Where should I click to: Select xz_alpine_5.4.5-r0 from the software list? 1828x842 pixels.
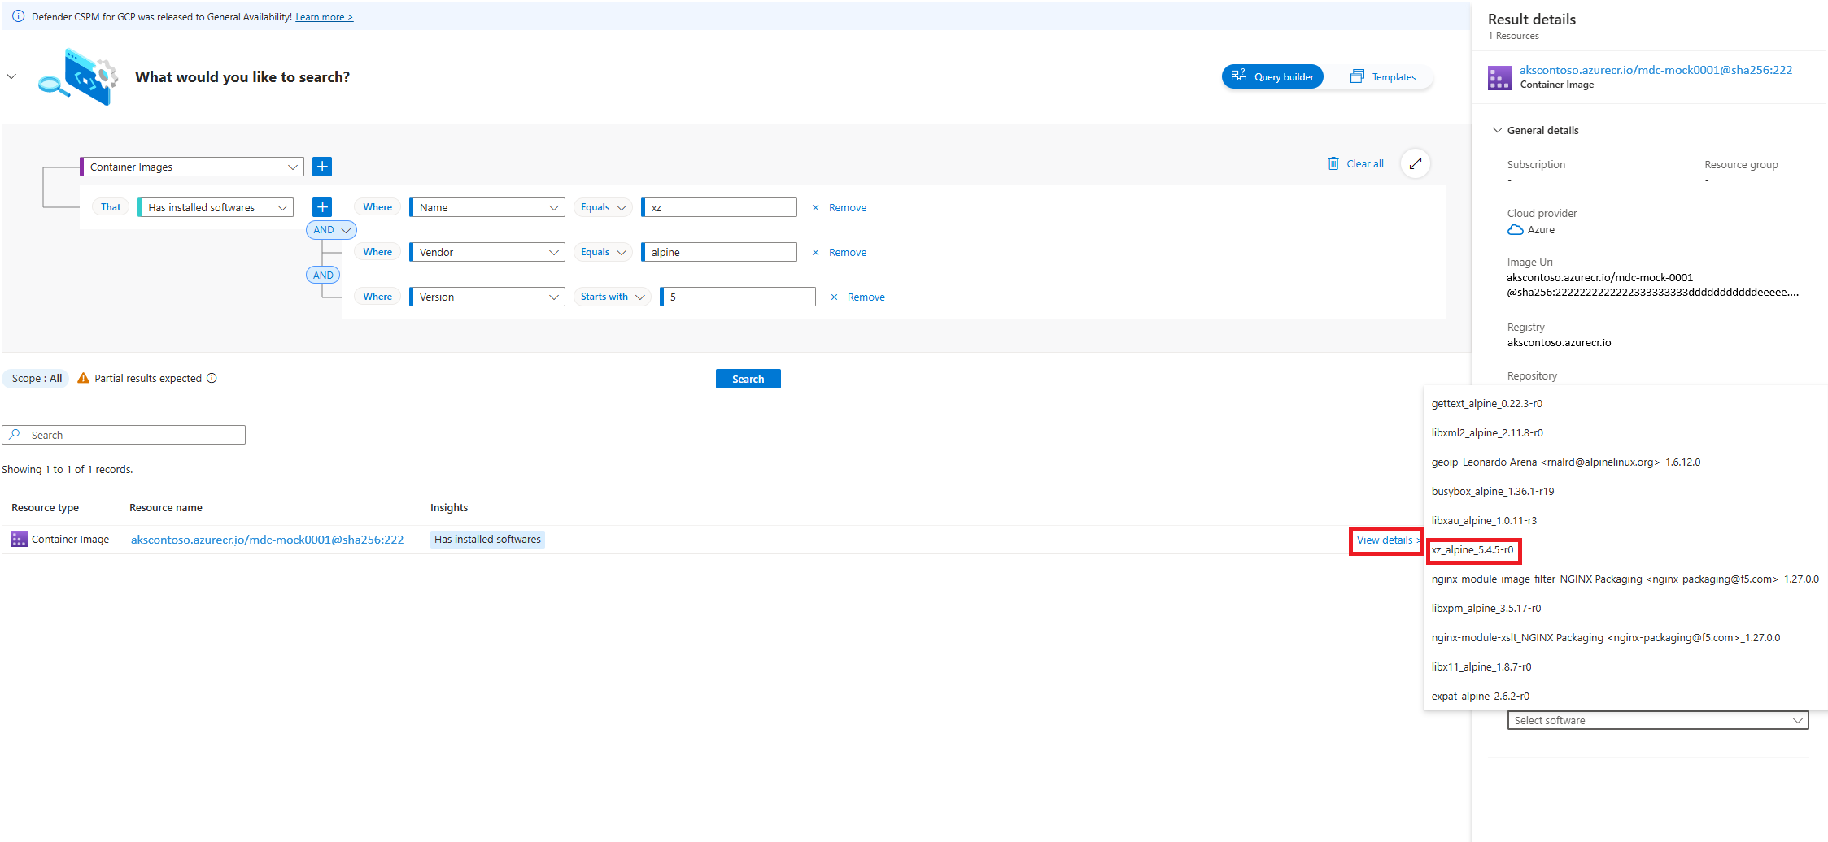tap(1473, 550)
